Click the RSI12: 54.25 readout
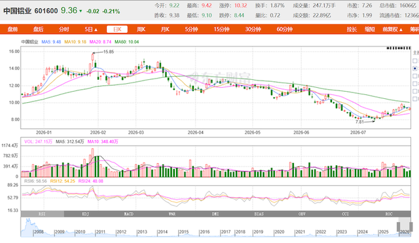Image resolution: width=419 pixels, height=243 pixels. (x=63, y=181)
